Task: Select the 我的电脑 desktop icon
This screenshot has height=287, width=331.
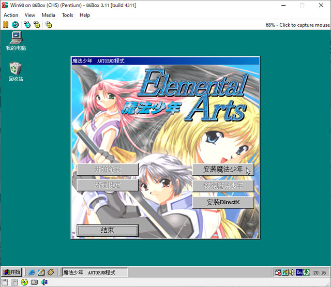Action: point(16,41)
